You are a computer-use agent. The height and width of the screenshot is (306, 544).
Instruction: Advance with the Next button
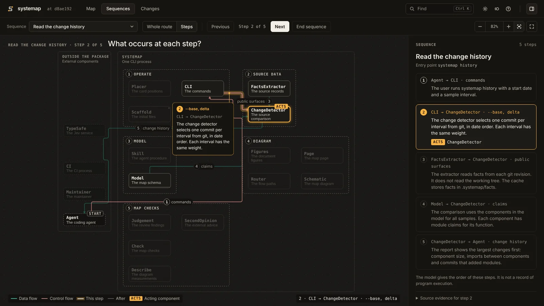tap(280, 27)
